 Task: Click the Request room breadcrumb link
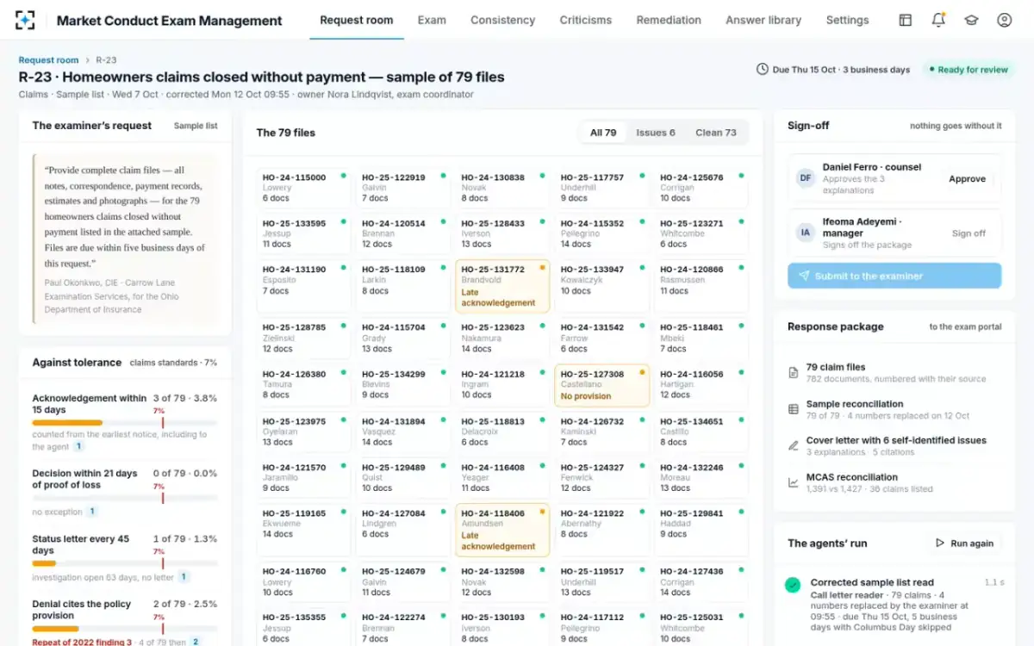[48, 60]
